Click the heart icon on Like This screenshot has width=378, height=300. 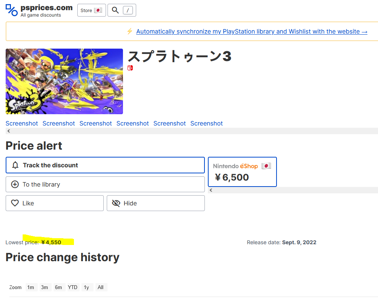(15, 203)
